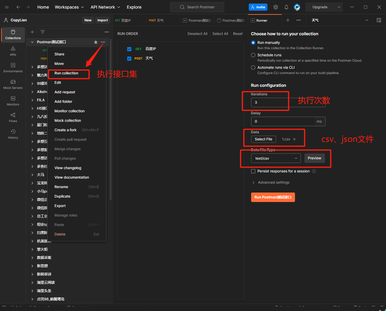Click Deselect All in run order
386x311 pixels.
(197, 34)
